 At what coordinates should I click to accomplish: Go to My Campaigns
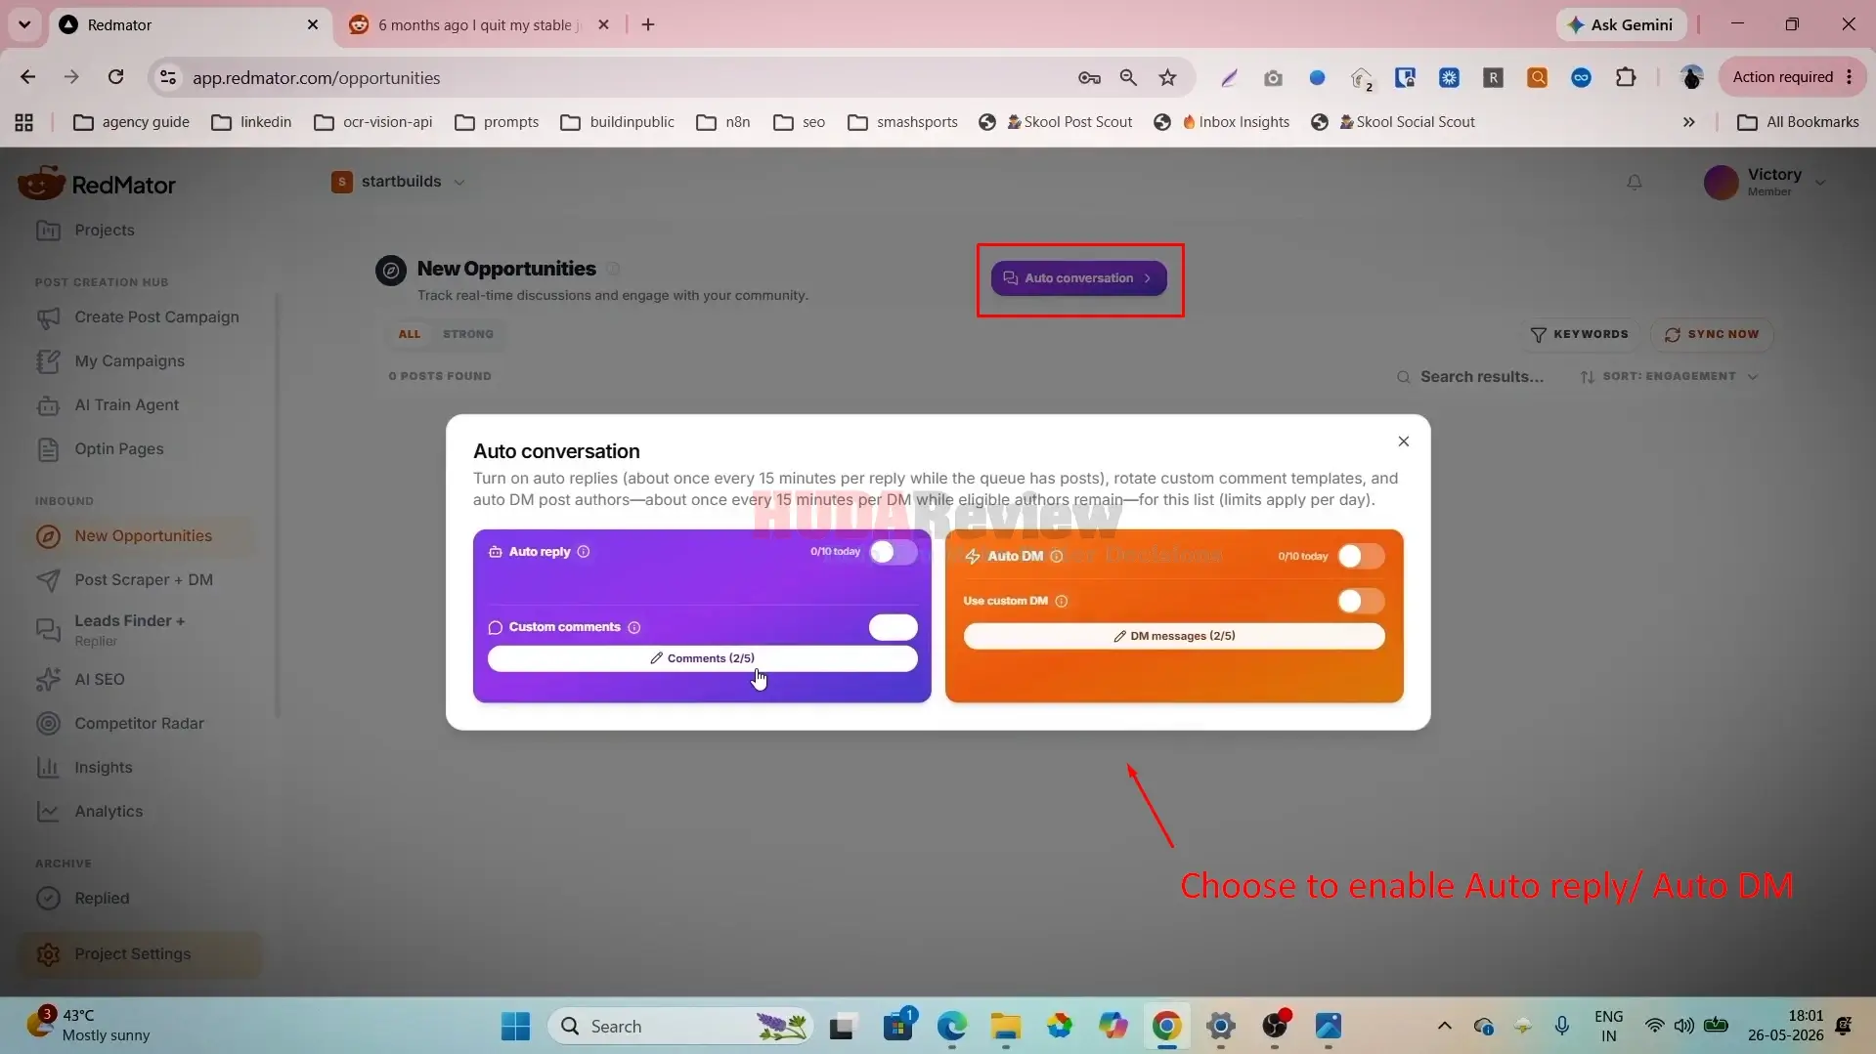point(129,361)
